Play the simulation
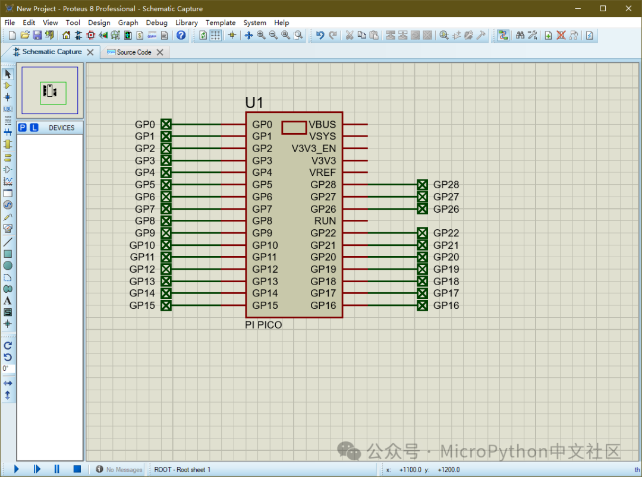 click(17, 469)
